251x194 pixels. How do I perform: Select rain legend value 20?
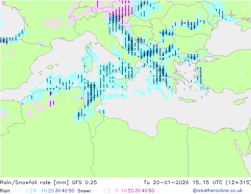(51, 191)
